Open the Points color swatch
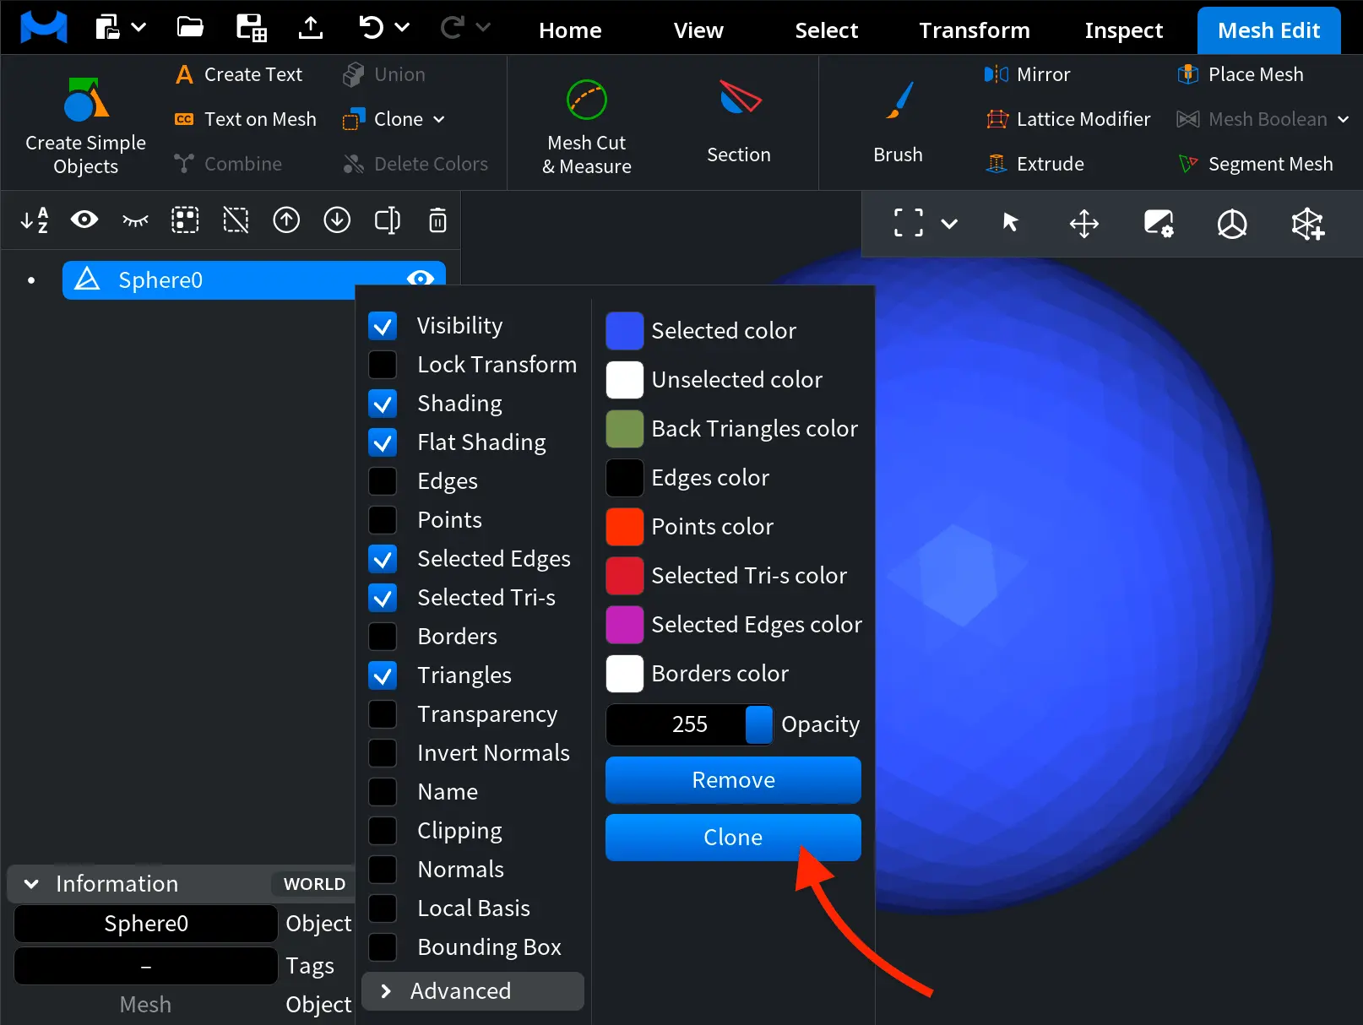1363x1025 pixels. point(625,527)
